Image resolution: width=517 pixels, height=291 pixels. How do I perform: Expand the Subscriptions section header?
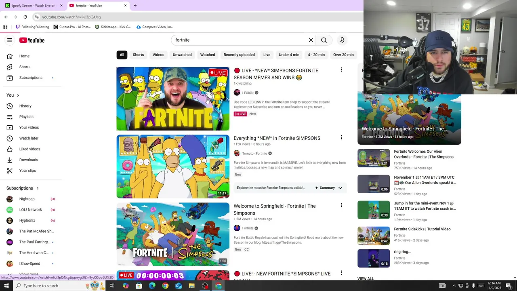point(23,188)
